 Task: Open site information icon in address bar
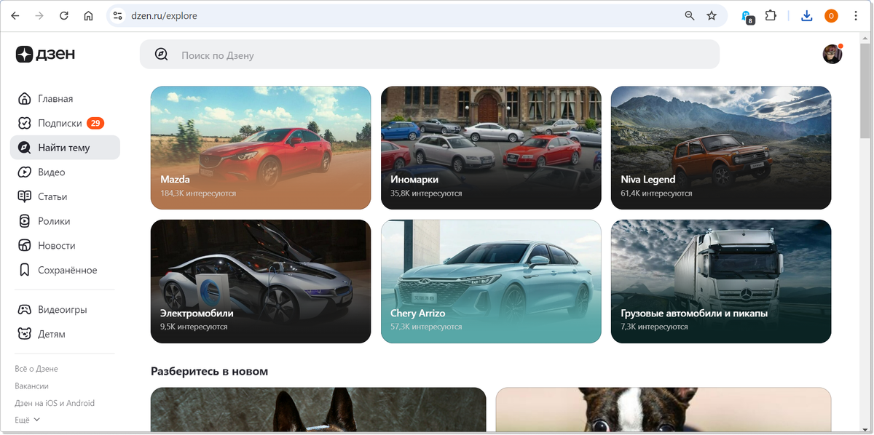click(118, 15)
